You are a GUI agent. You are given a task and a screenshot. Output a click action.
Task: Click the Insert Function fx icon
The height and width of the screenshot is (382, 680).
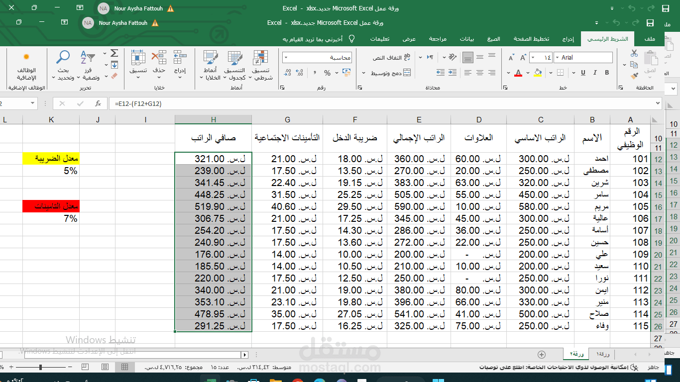(x=98, y=103)
